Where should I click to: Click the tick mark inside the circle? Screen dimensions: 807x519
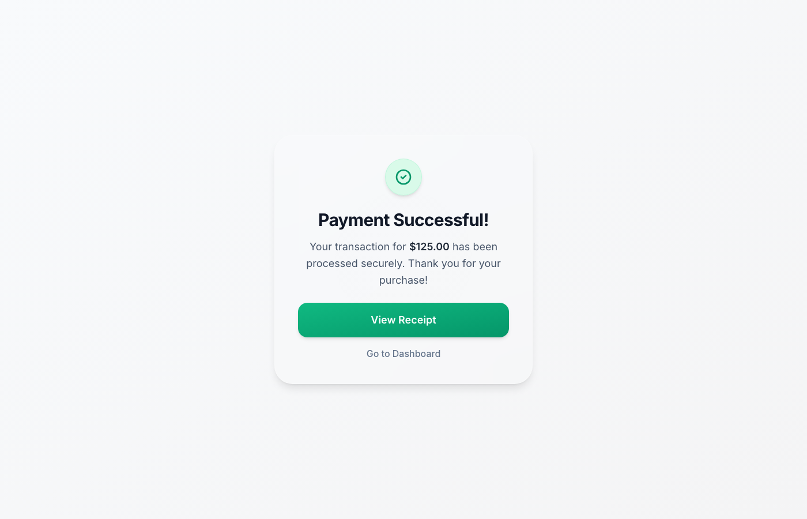tap(403, 177)
